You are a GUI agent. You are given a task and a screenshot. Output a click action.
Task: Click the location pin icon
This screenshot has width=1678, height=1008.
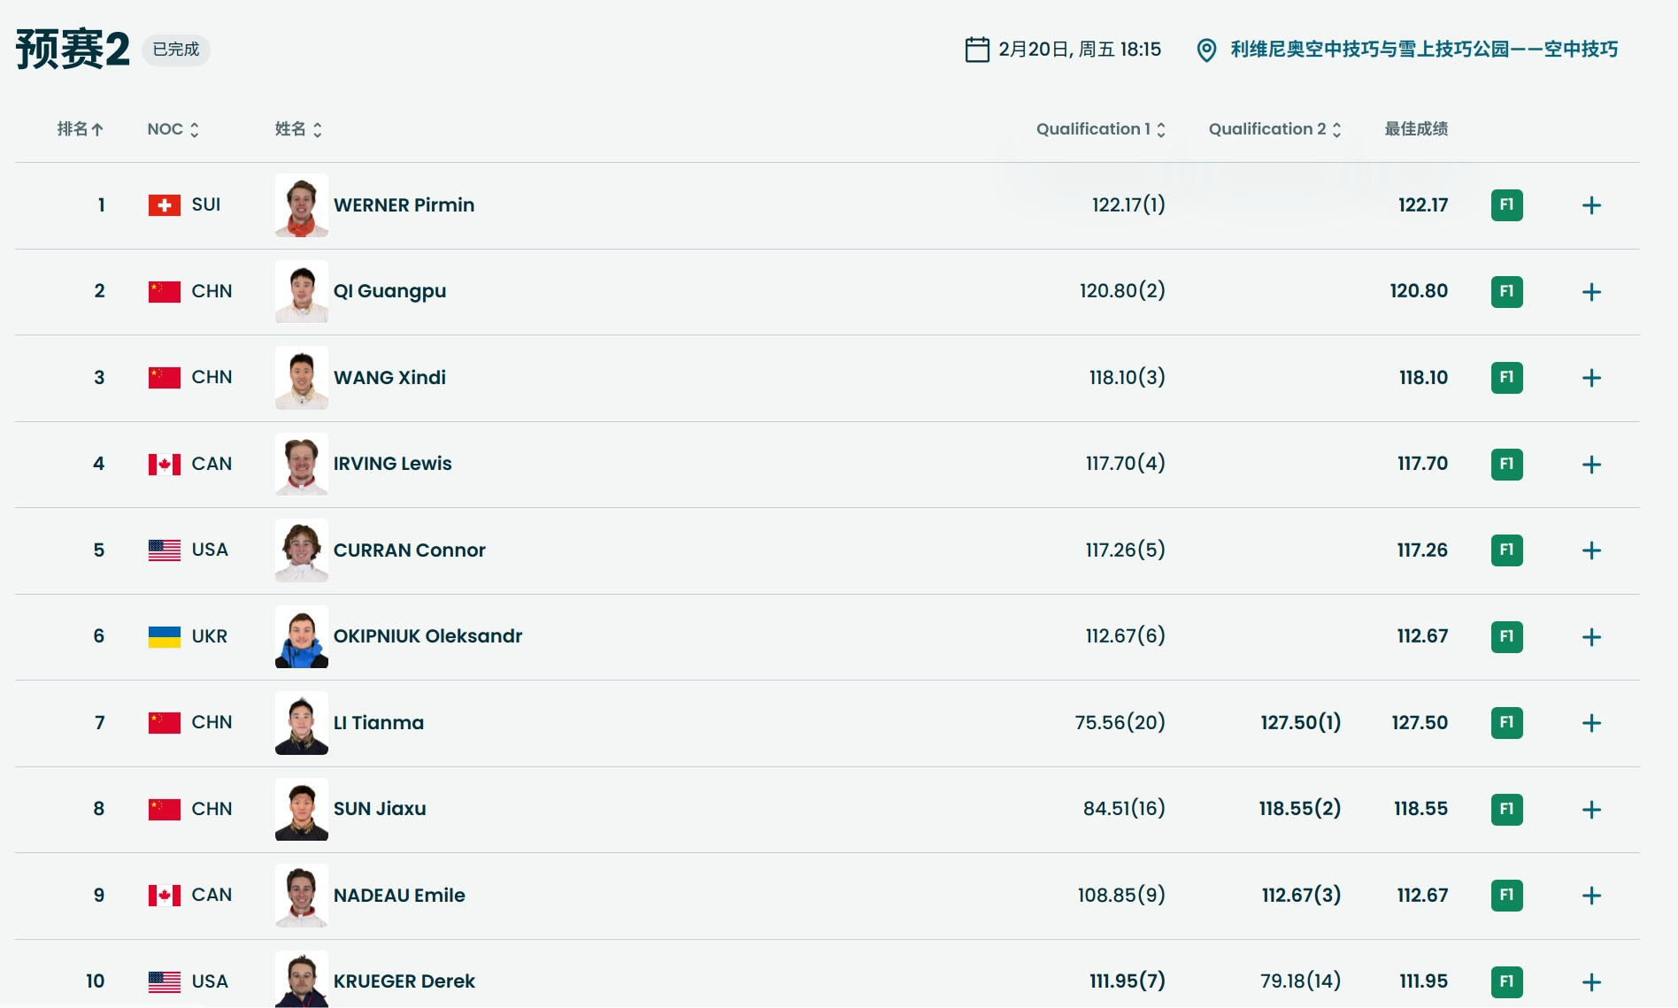pos(1206,50)
